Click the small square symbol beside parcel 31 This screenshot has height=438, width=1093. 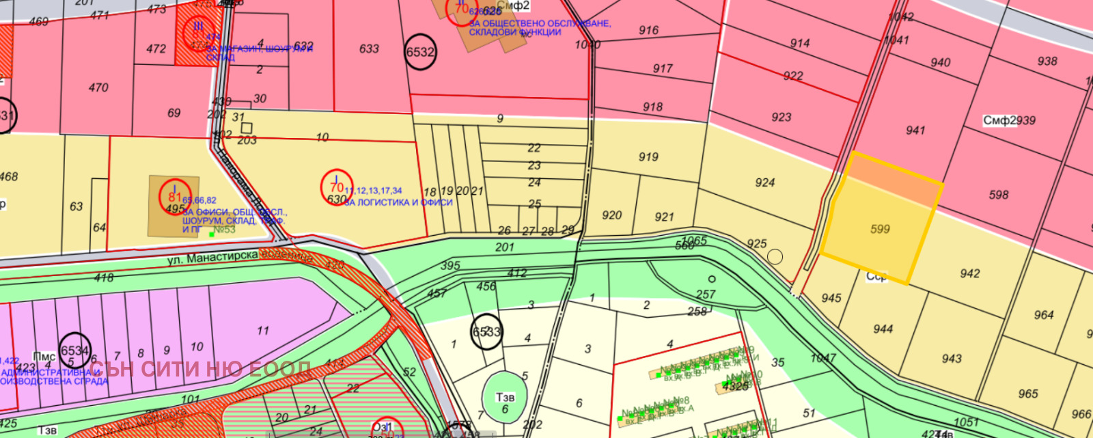(247, 128)
